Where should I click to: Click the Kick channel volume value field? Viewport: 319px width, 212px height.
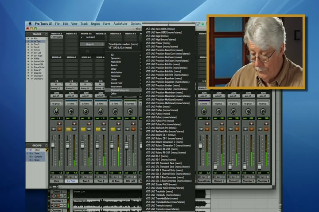click(x=56, y=173)
